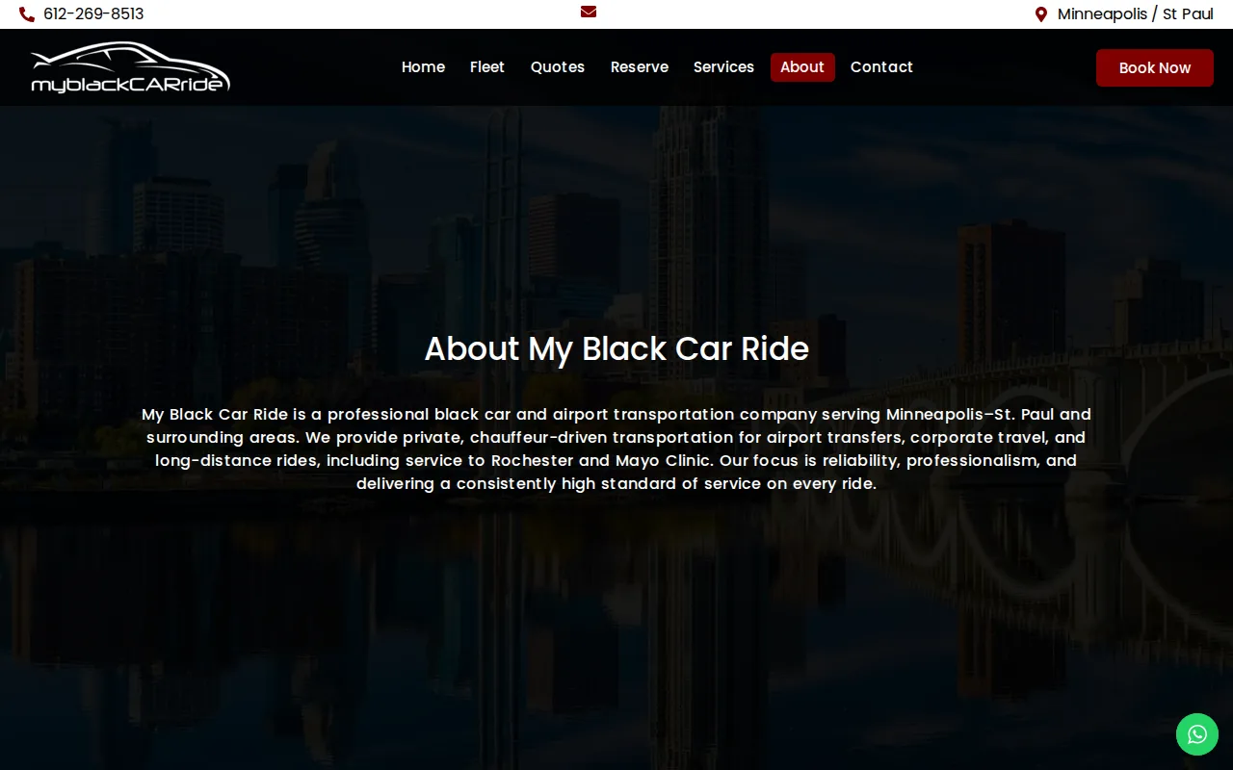Click the About My Black Car Ride heading
This screenshot has height=770, width=1233.
click(616, 348)
